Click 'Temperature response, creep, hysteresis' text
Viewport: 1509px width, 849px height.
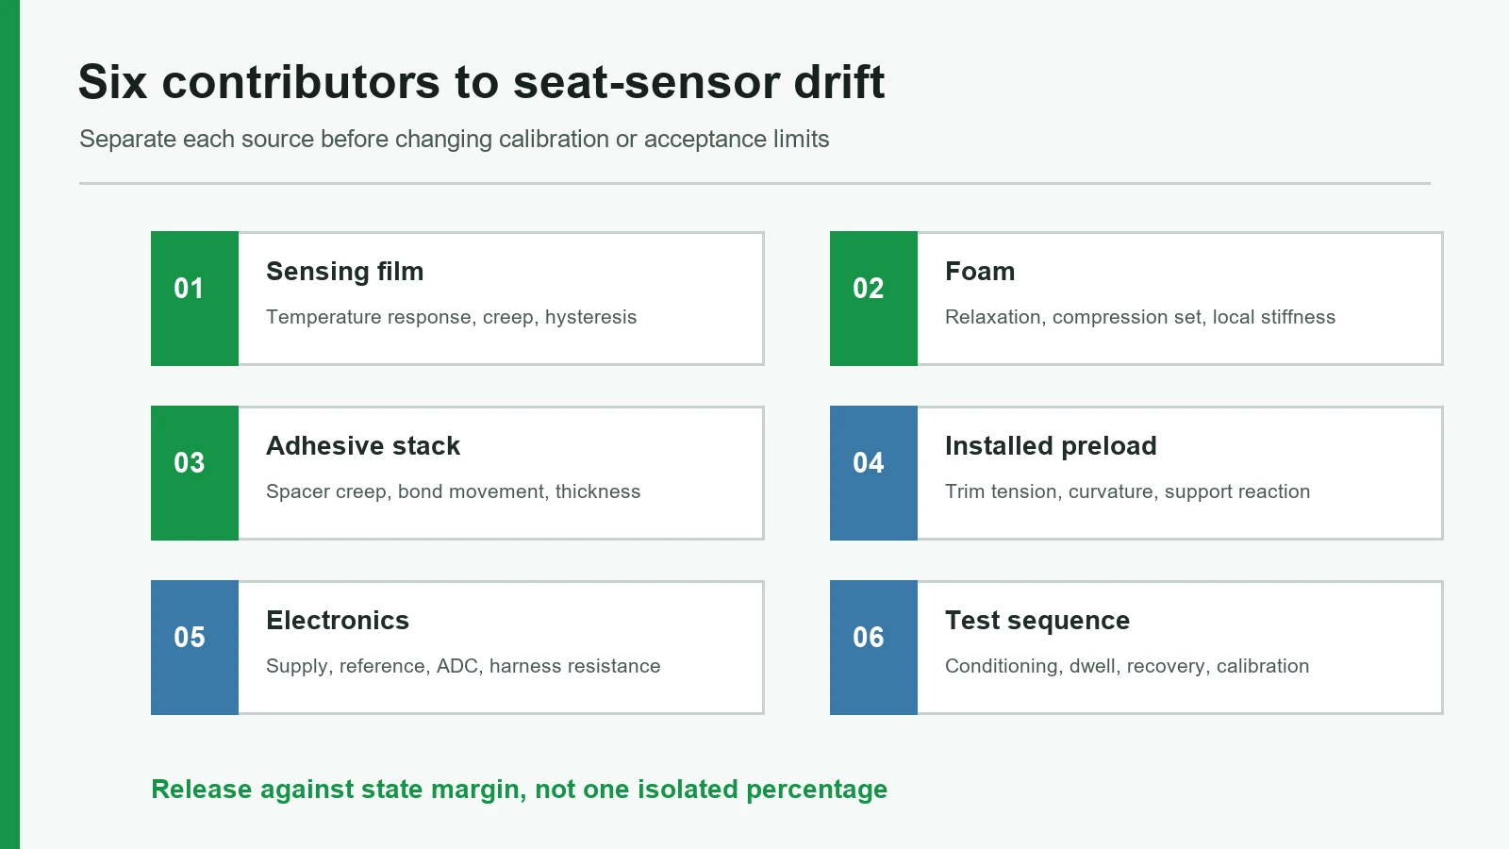click(x=451, y=317)
